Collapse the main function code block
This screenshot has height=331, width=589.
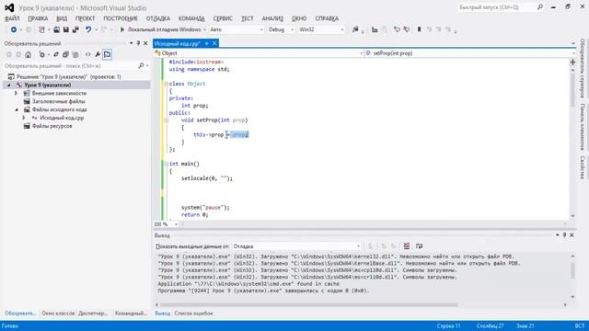[x=166, y=164]
